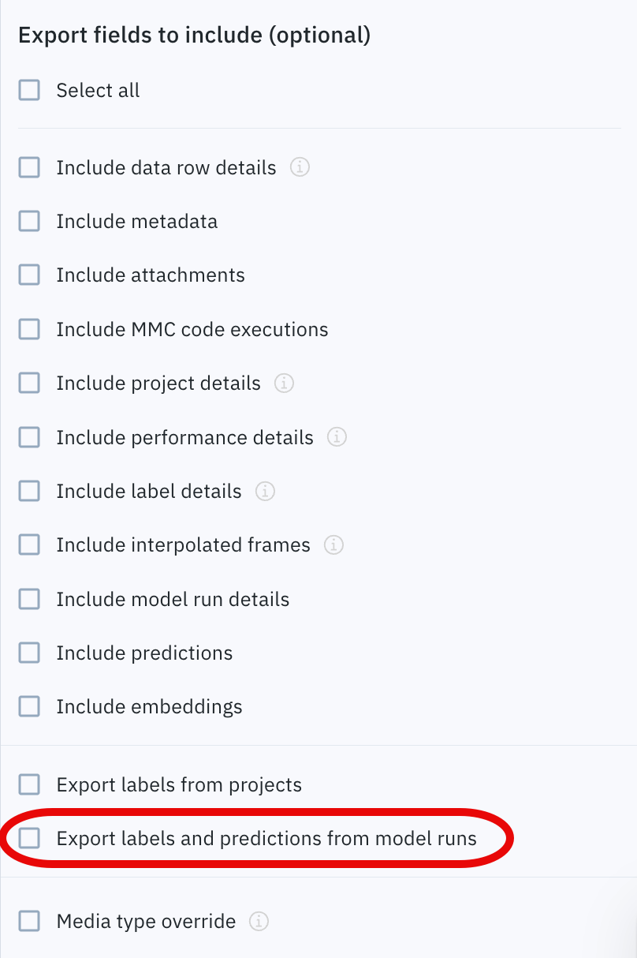Enable Export labels and predictions from model runs
The width and height of the screenshot is (637, 958).
click(x=29, y=838)
